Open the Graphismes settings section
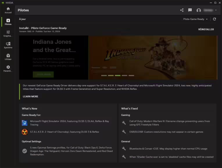The height and width of the screenshot is (168, 222). (x=8, y=34)
